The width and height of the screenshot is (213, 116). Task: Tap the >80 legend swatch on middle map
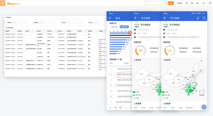pos(134,92)
